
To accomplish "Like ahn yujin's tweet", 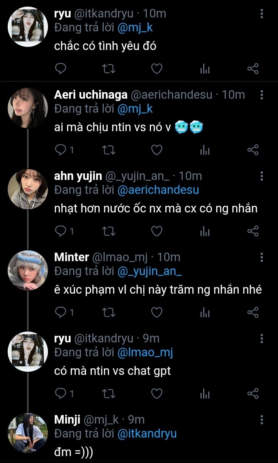I will coord(156,231).
